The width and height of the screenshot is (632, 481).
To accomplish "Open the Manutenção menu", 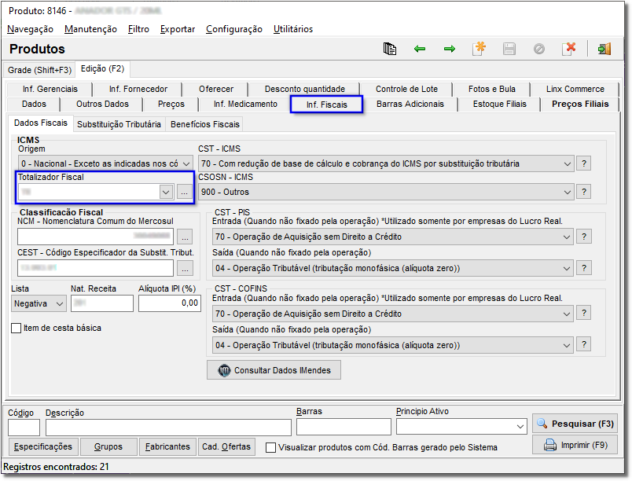I will (x=90, y=29).
